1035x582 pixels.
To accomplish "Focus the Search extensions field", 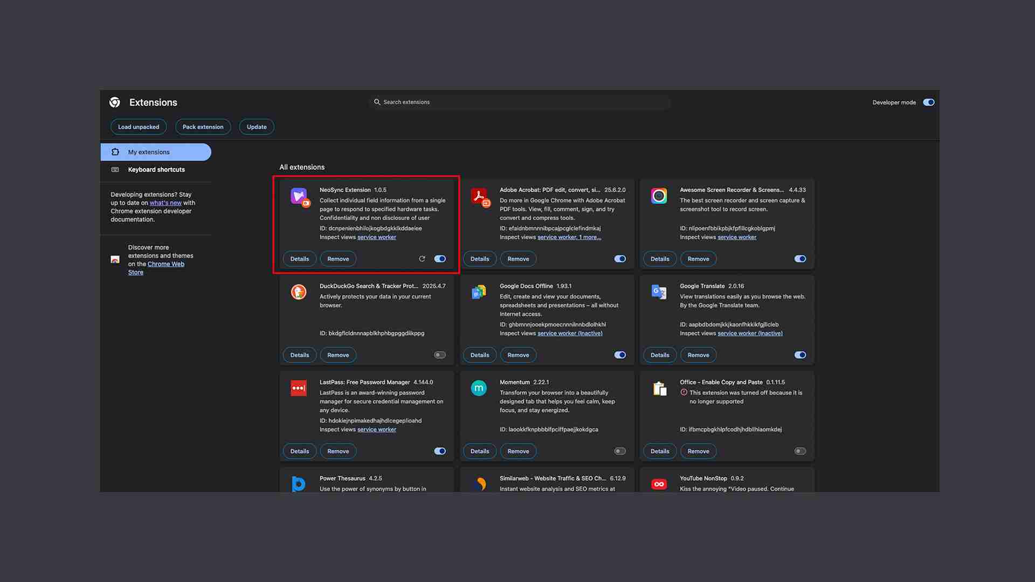I will point(520,102).
